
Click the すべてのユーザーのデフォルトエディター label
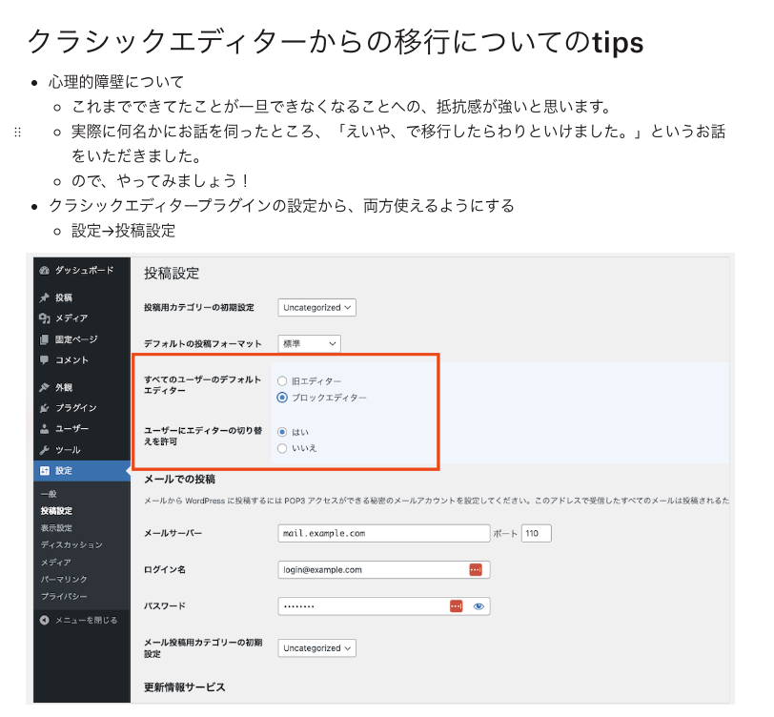coord(202,384)
